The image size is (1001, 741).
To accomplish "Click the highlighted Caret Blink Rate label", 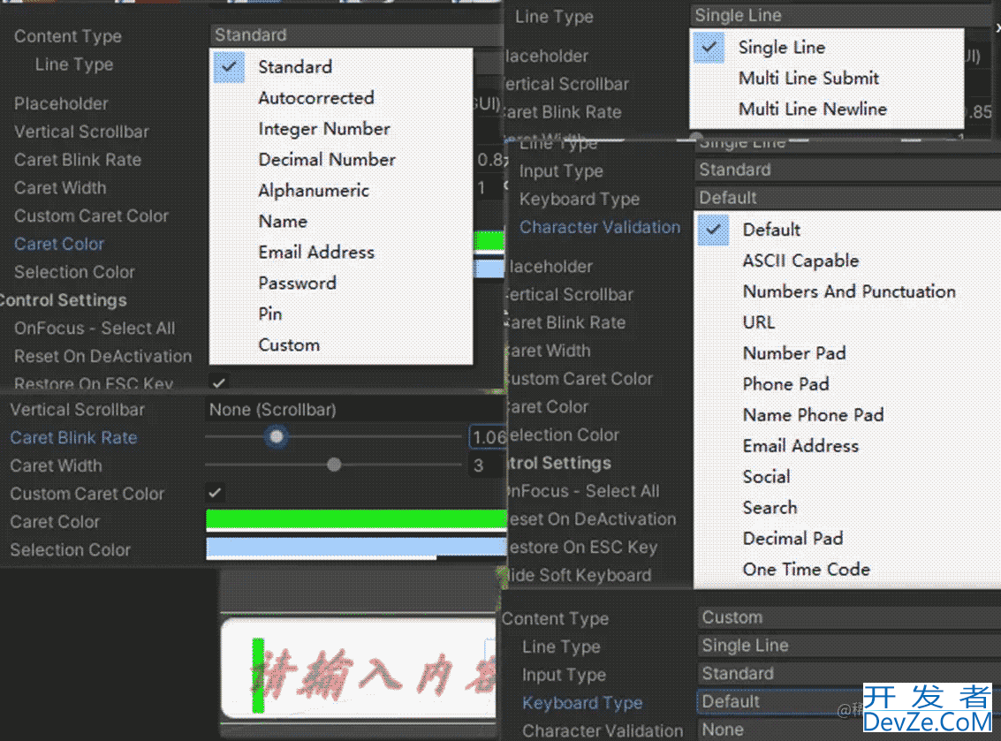I will (73, 438).
